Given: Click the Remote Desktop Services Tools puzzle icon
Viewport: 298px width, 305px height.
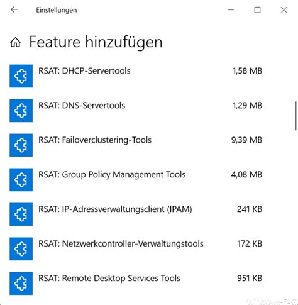Looking at the screenshot, I should click(x=21, y=284).
